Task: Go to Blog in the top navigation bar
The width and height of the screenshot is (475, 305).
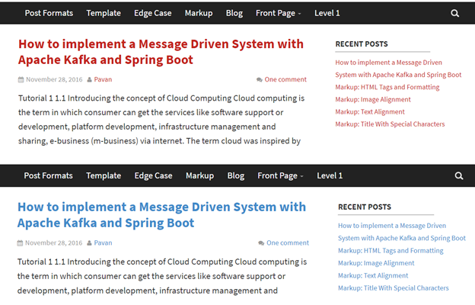Action: click(234, 13)
